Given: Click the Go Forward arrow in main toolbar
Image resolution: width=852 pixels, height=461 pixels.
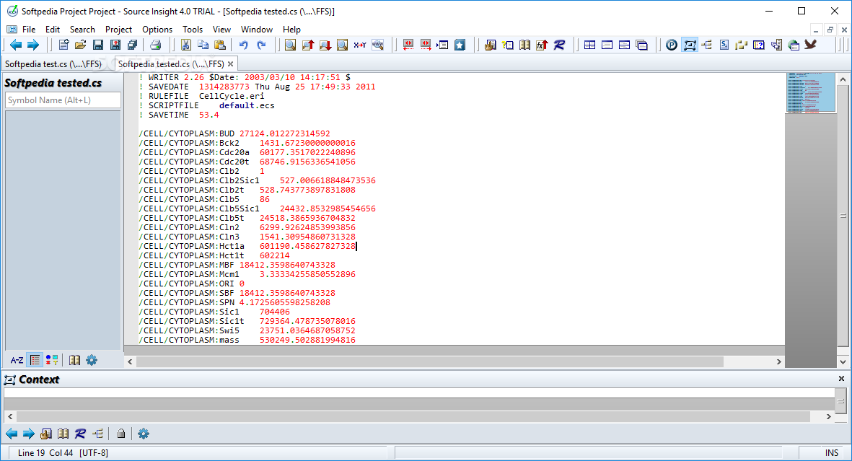Looking at the screenshot, I should 33,45.
